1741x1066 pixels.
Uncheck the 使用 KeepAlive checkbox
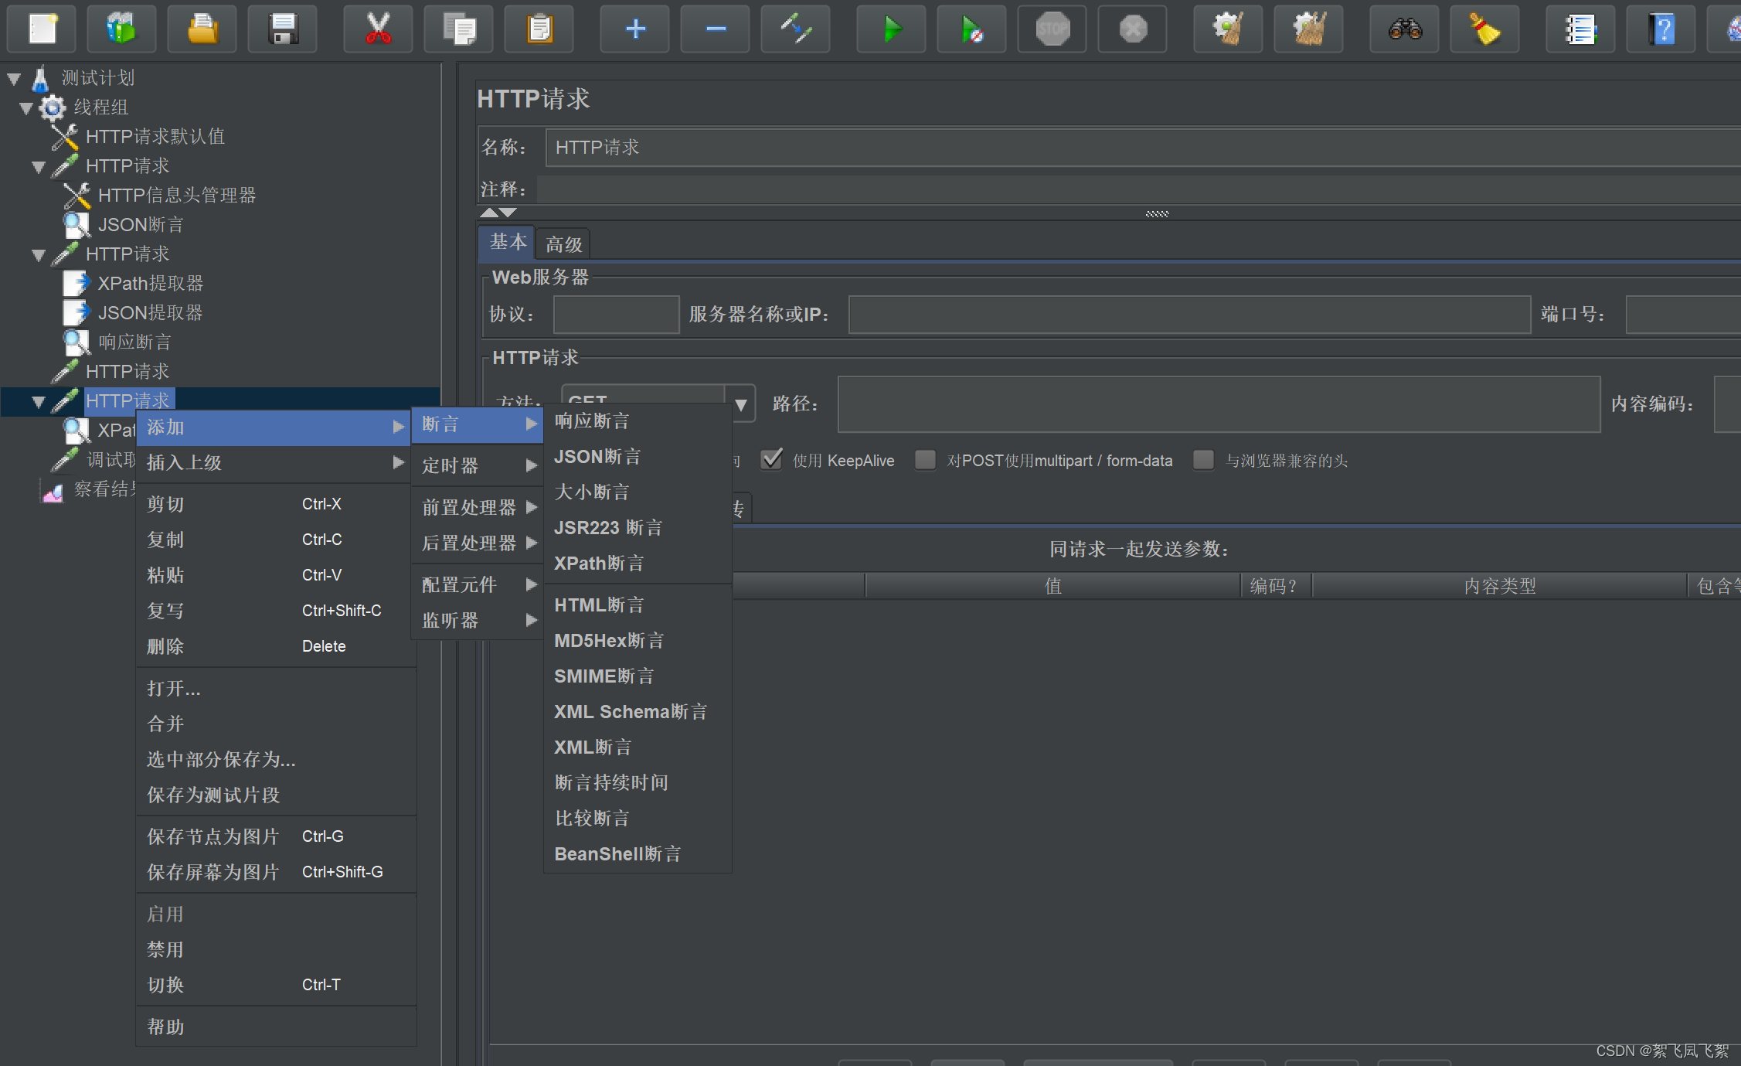[x=771, y=460]
